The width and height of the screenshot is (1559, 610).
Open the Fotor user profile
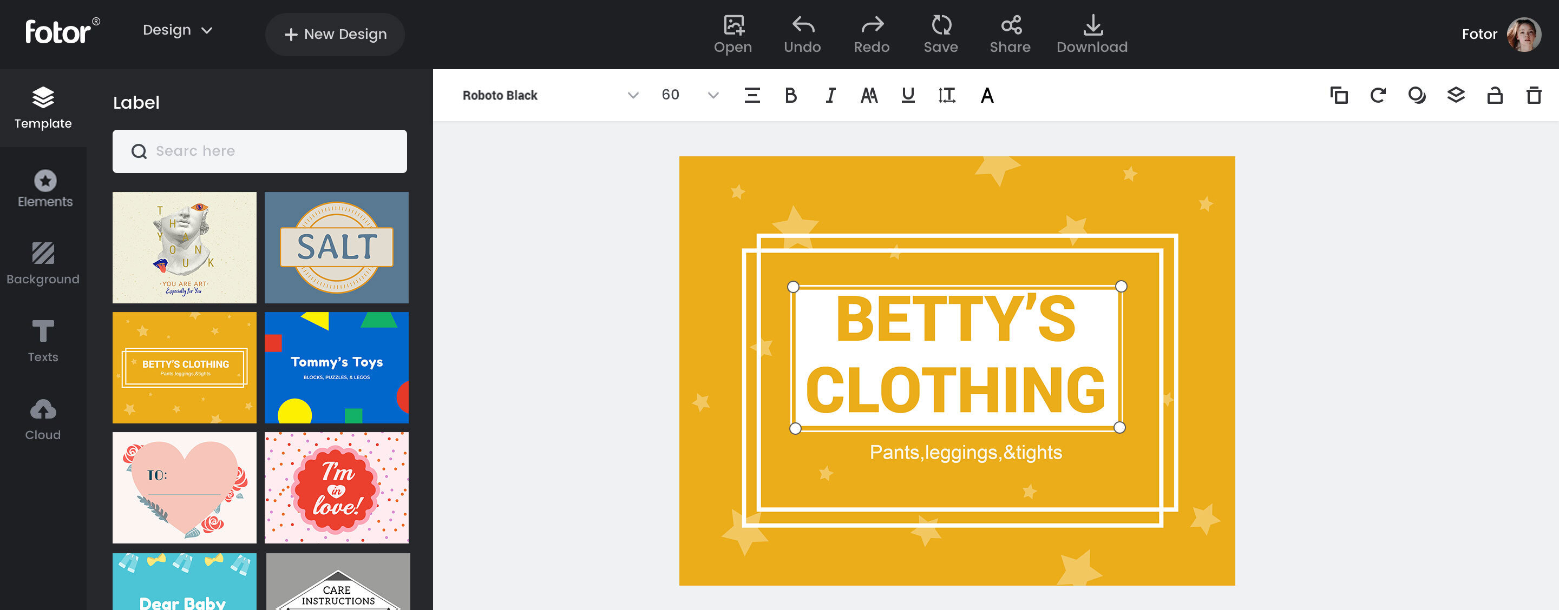click(1523, 35)
